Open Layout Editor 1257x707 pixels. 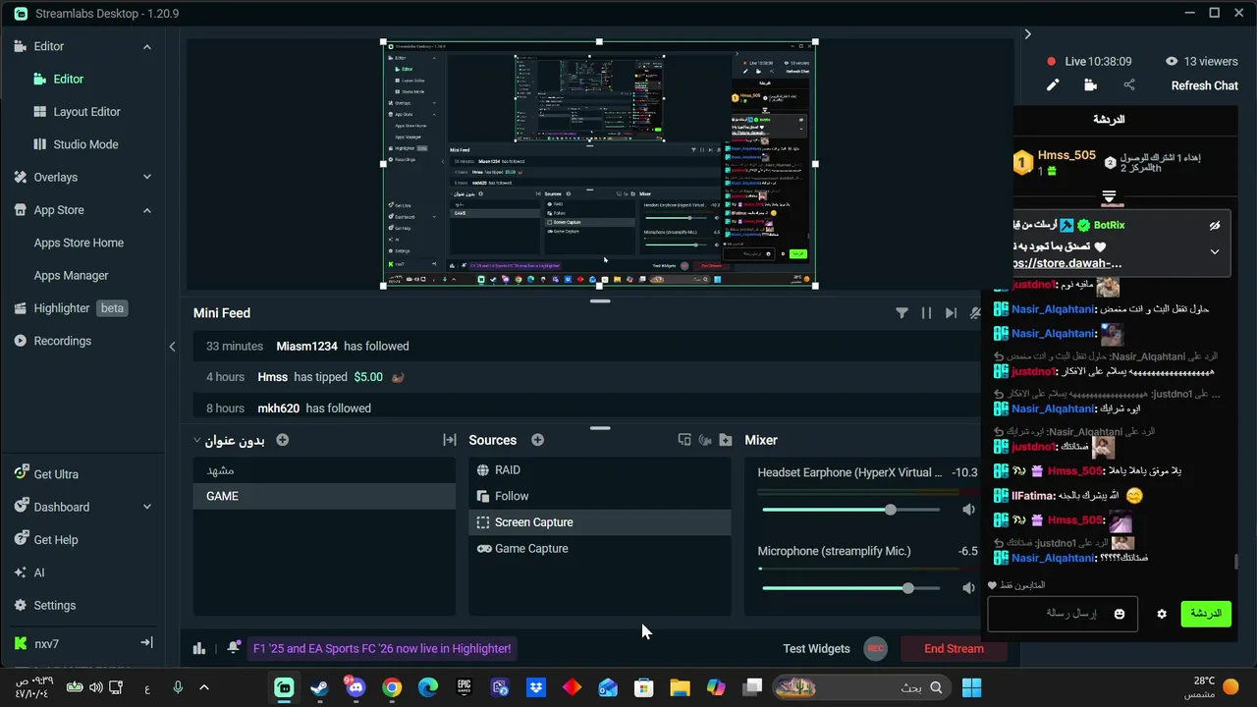(x=86, y=112)
